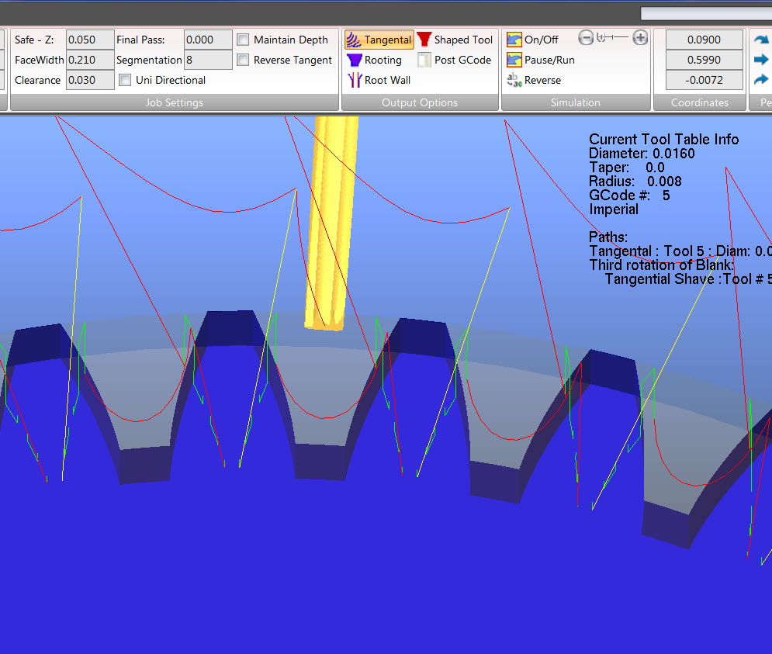Click the minus button beside simulation slider
772x654 pixels.
(x=587, y=38)
